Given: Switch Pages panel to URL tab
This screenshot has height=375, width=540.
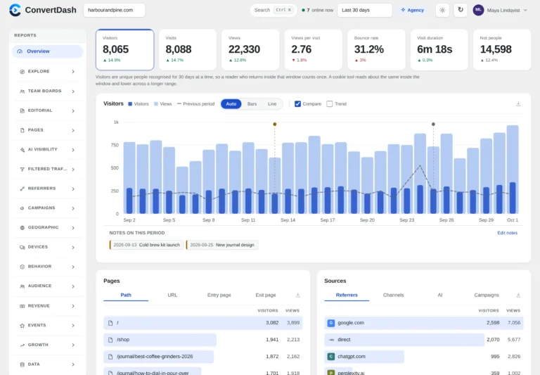Looking at the screenshot, I should click(x=172, y=295).
